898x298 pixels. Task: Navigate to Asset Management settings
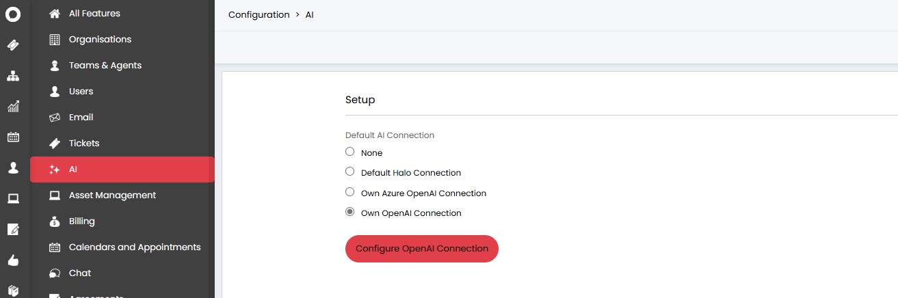112,195
